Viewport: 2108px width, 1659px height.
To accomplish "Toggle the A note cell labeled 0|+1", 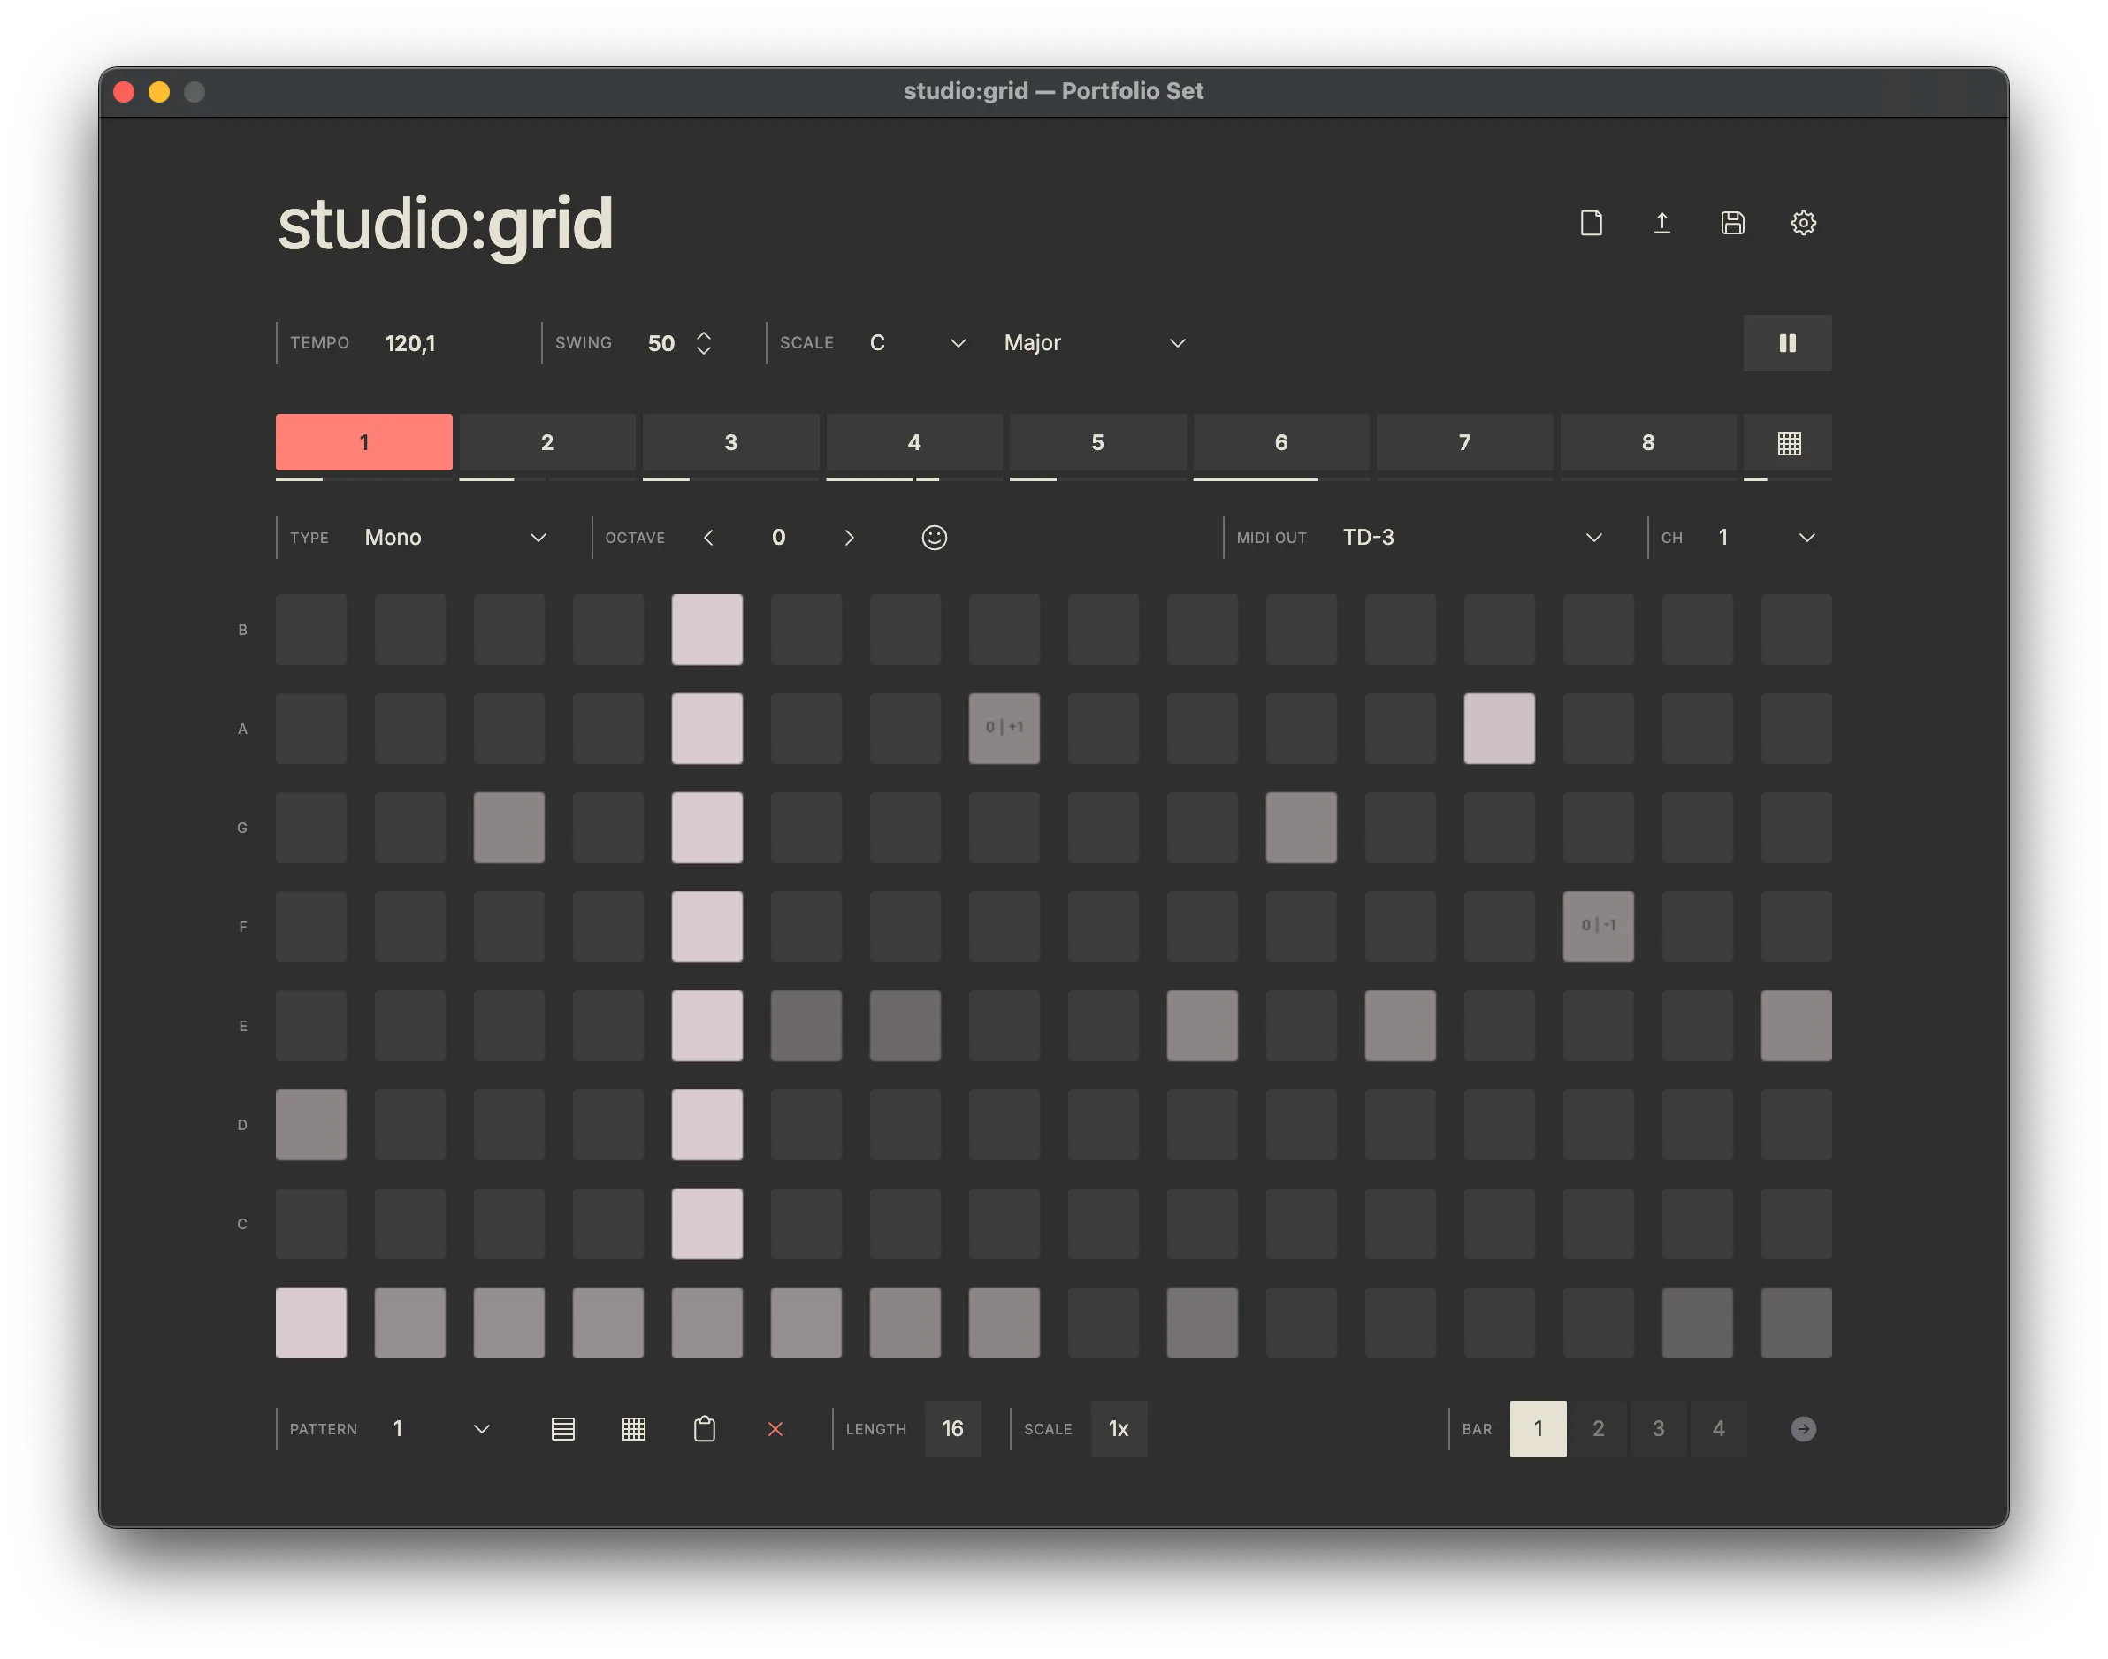I will click(x=1004, y=729).
